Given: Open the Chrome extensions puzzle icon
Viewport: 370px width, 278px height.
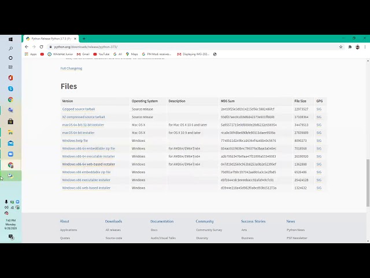Looking at the screenshot, I should pyautogui.click(x=350, y=47).
